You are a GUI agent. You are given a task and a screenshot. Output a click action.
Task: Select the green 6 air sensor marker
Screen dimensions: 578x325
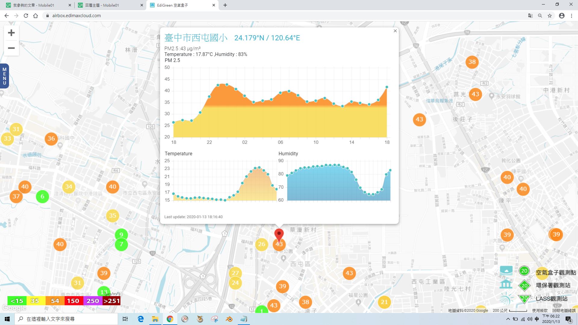click(42, 197)
